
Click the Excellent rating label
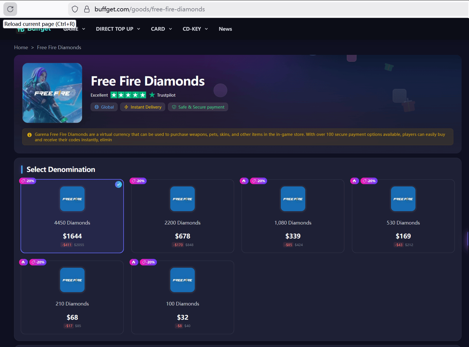[99, 95]
